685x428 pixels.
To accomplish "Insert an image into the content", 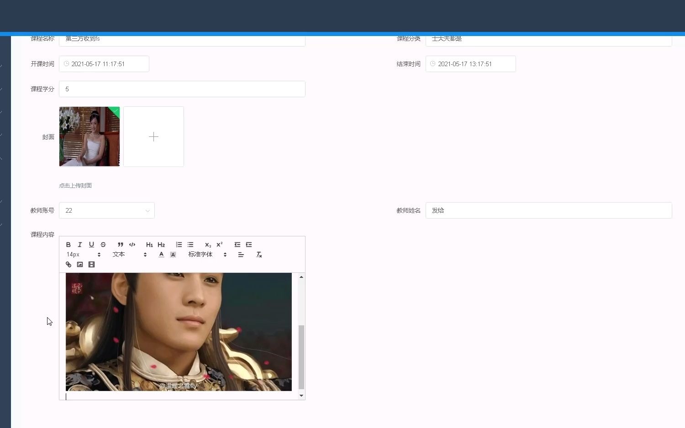I will coord(80,265).
